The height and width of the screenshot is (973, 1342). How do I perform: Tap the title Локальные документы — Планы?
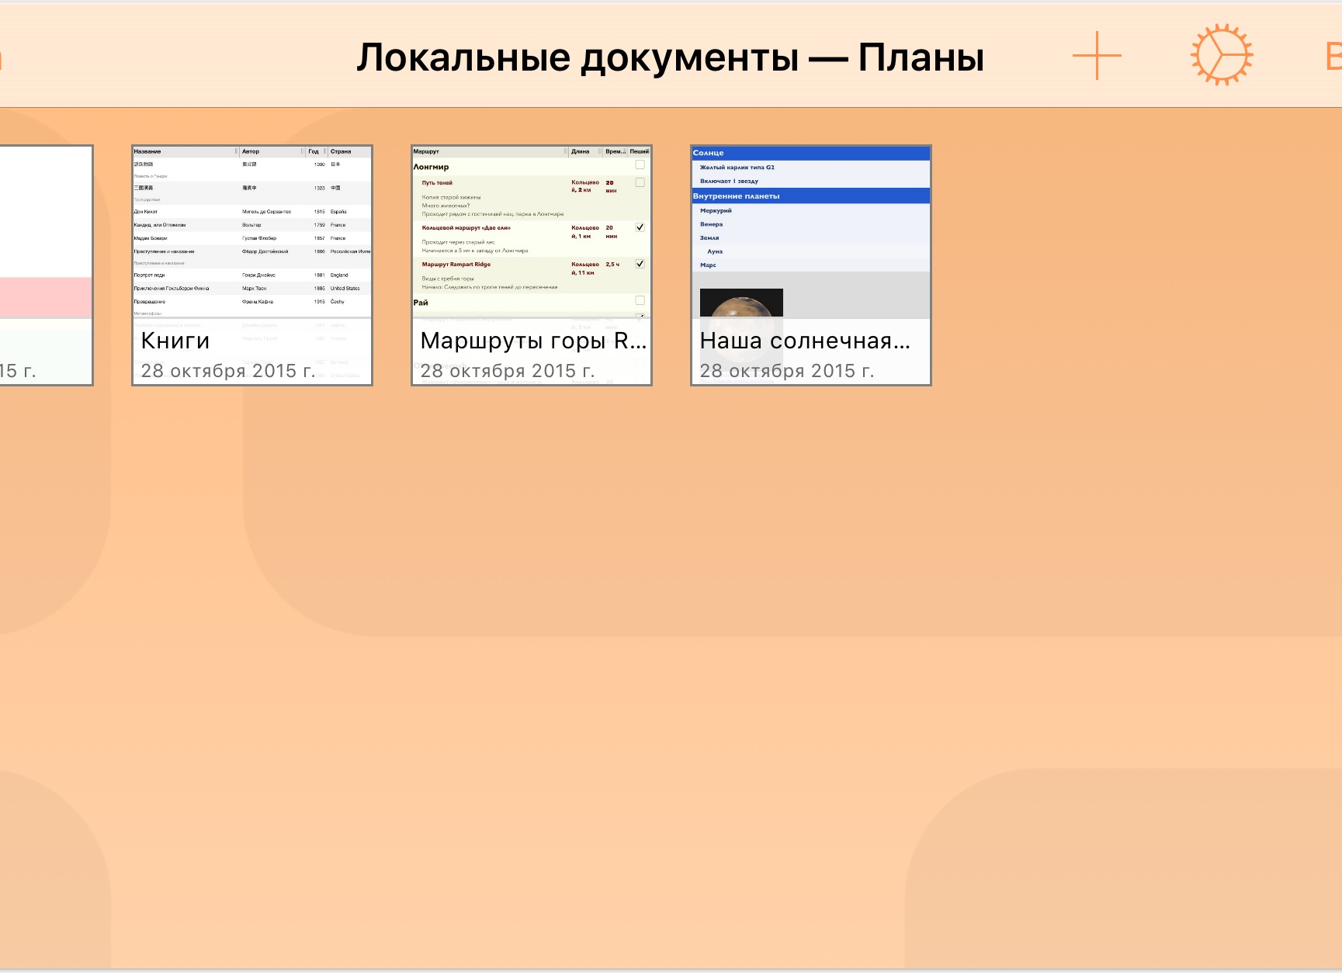[x=671, y=55]
